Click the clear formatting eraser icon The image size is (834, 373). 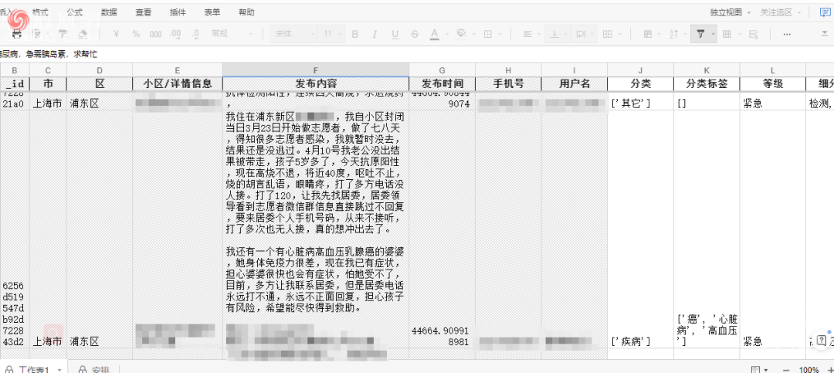point(83,34)
